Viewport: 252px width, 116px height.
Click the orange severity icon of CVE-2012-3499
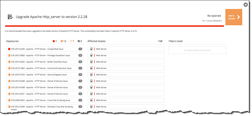tap(9, 107)
